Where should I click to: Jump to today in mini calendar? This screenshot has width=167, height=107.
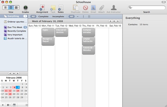(14, 73)
